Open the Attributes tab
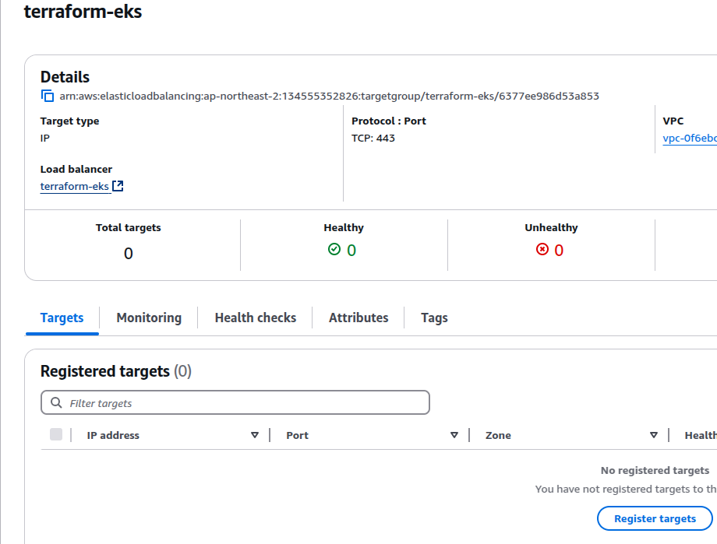This screenshot has width=717, height=544. tap(358, 318)
